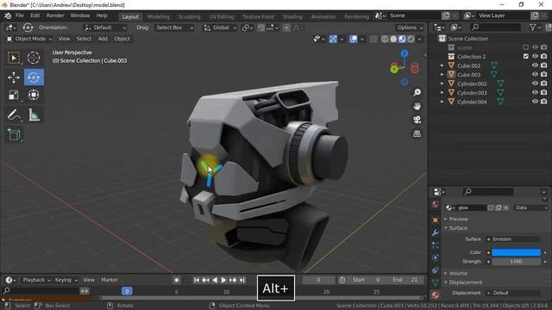The image size is (552, 310).
Task: Select the Rotate tool
Action: tap(34, 77)
